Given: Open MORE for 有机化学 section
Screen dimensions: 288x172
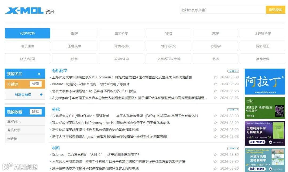Looking at the screenshot, I should pyautogui.click(x=233, y=71).
